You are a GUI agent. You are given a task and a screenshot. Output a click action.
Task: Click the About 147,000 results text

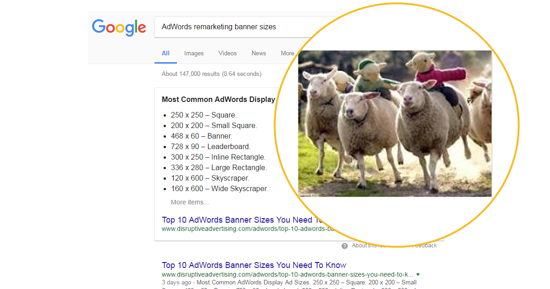tap(212, 74)
